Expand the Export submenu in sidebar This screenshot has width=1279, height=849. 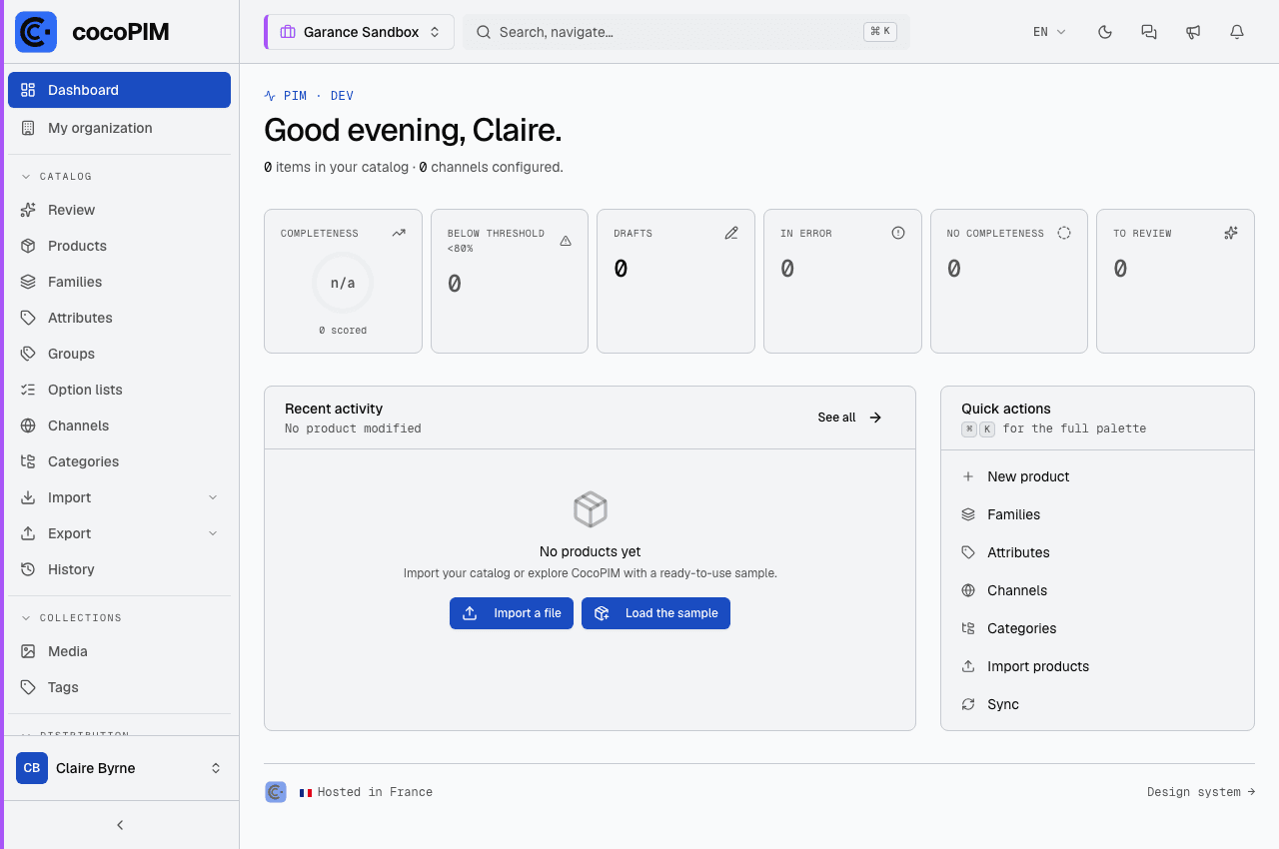(120, 533)
